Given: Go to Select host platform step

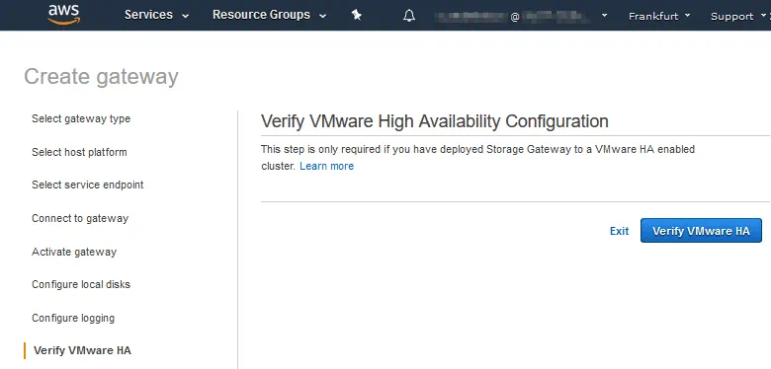Looking at the screenshot, I should (x=79, y=152).
